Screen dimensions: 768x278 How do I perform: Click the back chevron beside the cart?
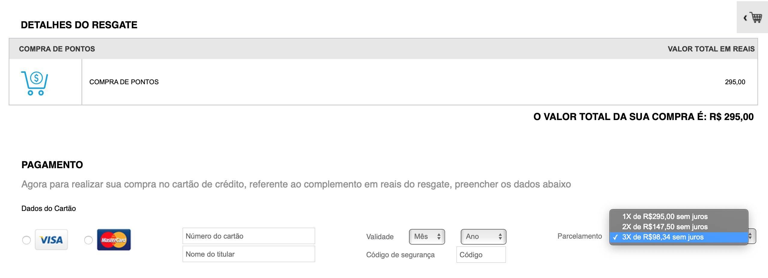[x=745, y=18]
